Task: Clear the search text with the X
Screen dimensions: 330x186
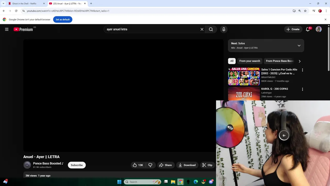Action: click(x=202, y=29)
